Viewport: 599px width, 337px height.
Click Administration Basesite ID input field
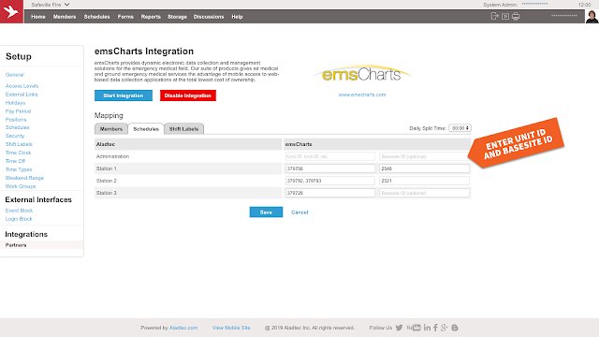tap(424, 156)
